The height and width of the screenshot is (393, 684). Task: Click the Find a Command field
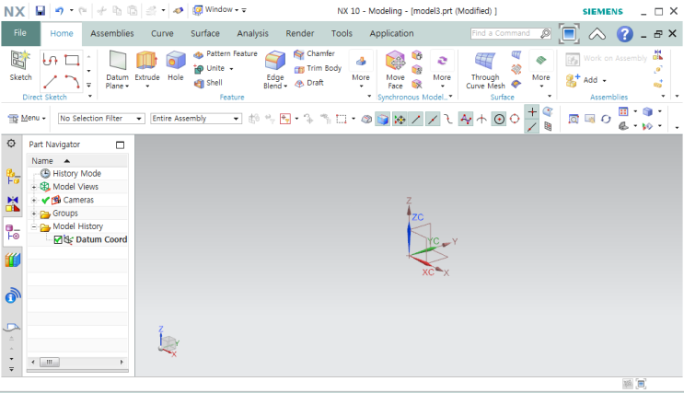[x=505, y=33]
